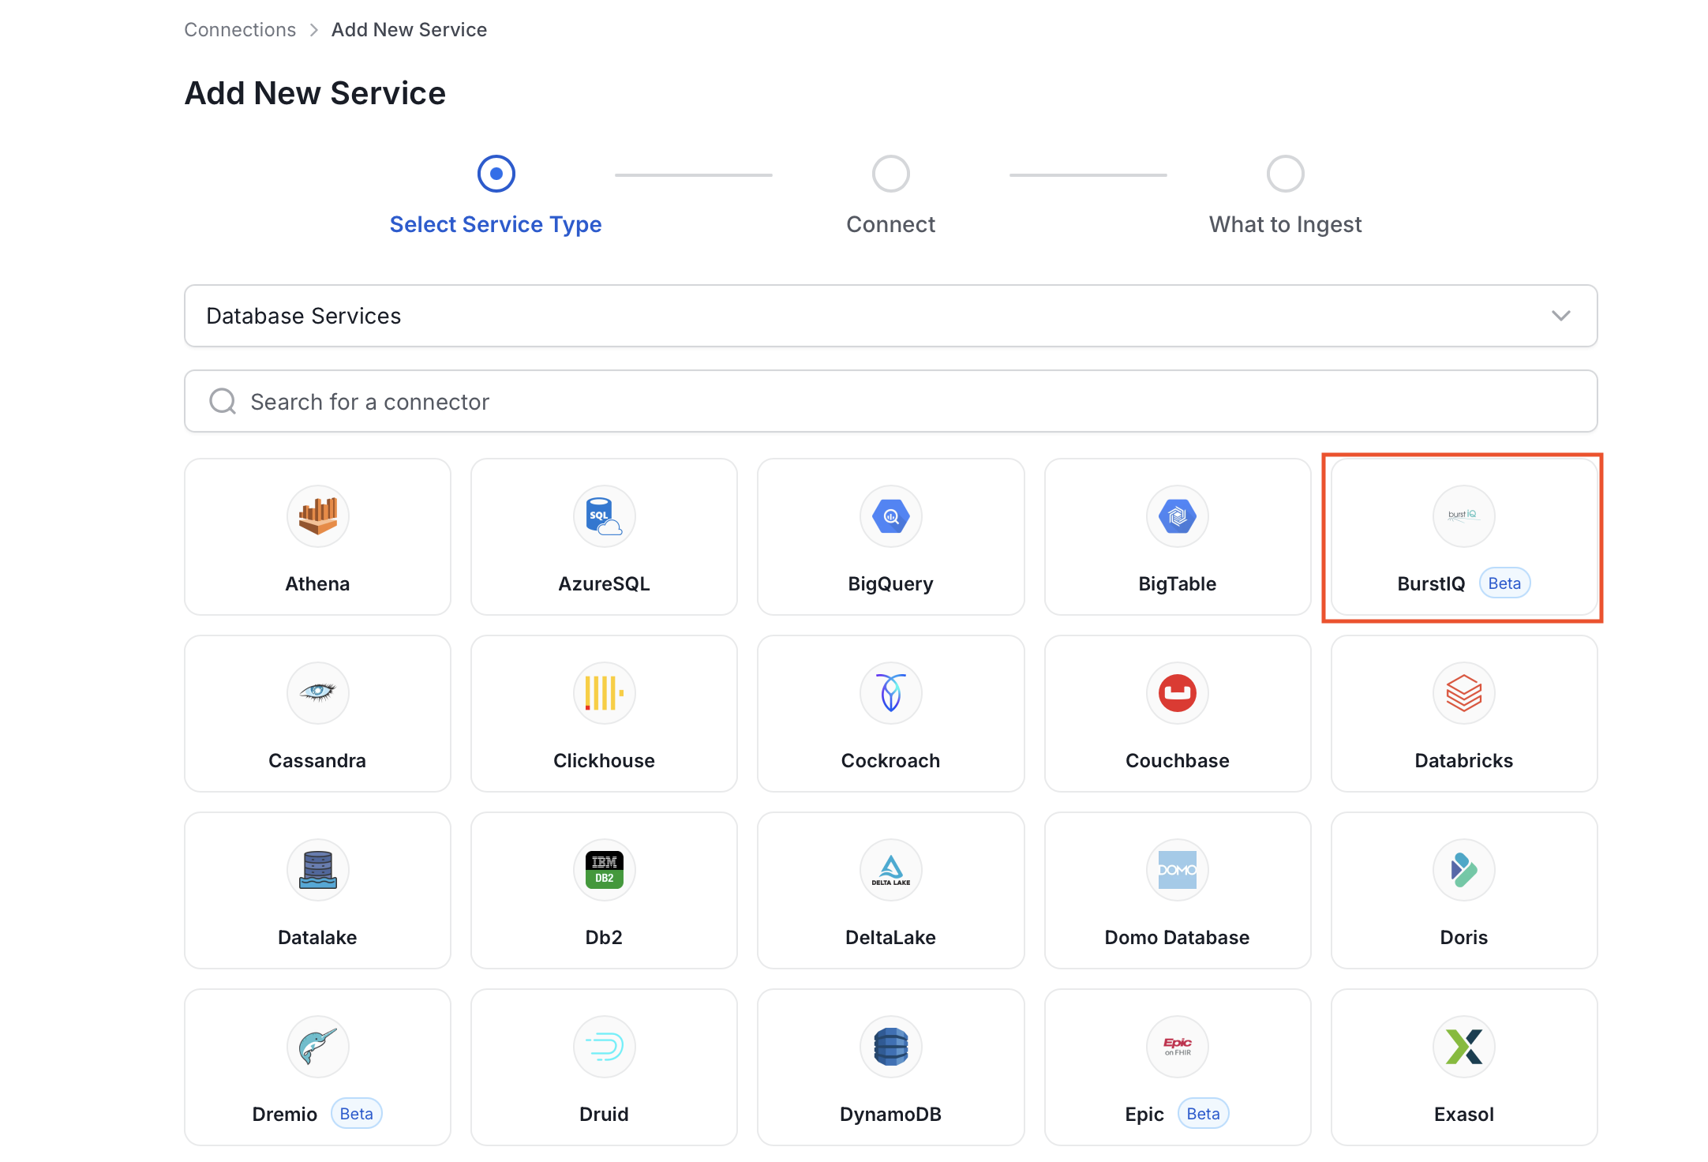Pick the Epic on FHIR icon
This screenshot has height=1162, width=1708.
click(x=1177, y=1047)
